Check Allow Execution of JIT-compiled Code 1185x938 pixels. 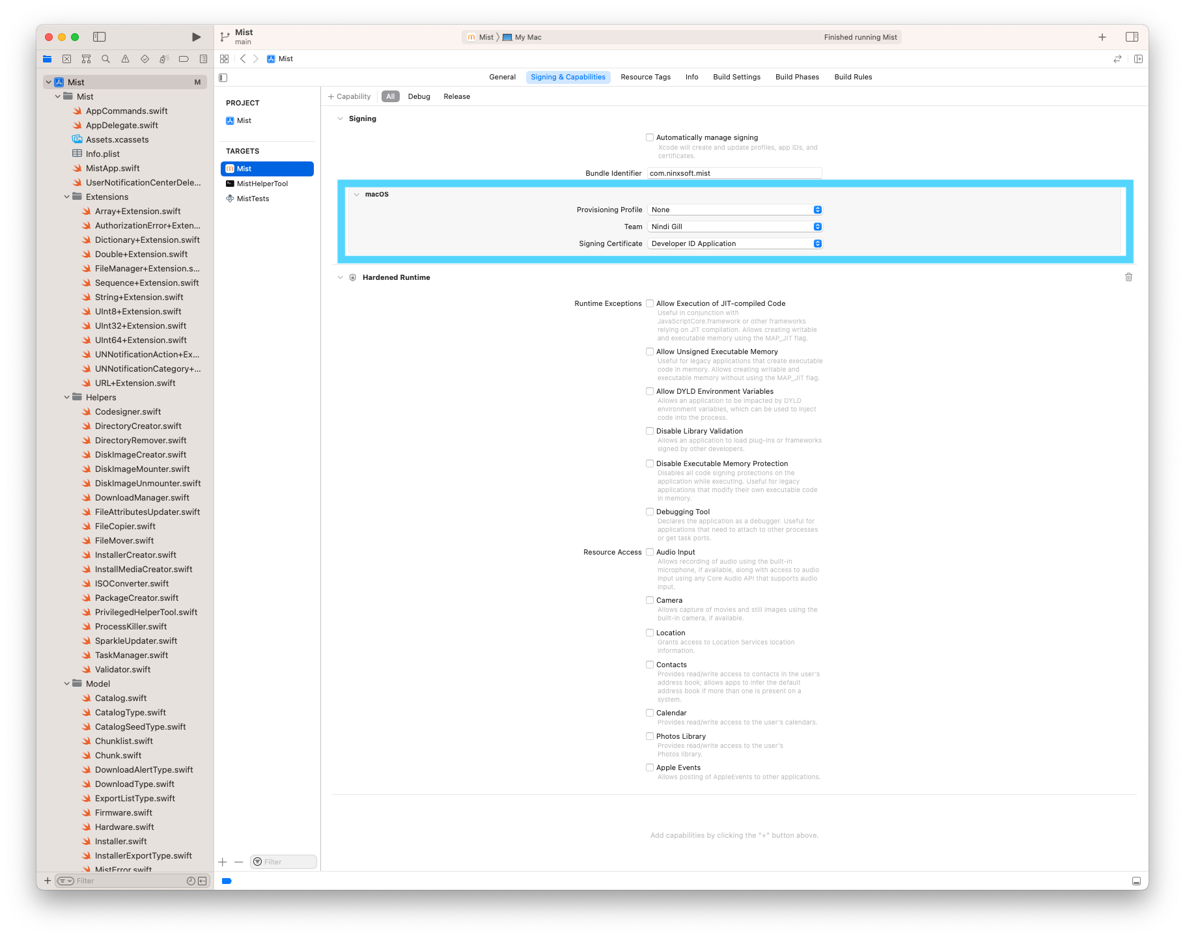click(x=650, y=303)
